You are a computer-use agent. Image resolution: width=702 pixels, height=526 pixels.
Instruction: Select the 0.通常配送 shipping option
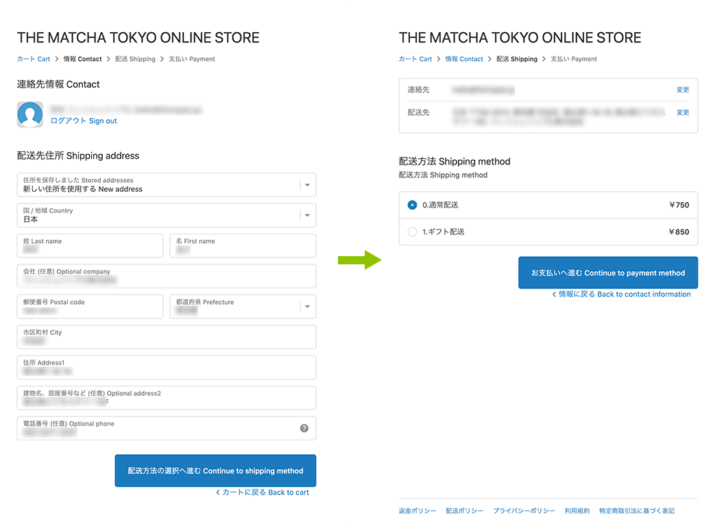click(412, 205)
